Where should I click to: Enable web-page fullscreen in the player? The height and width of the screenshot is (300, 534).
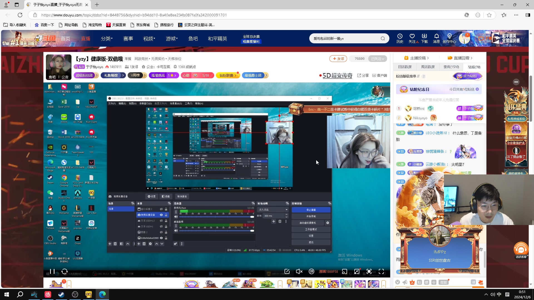[x=369, y=271]
